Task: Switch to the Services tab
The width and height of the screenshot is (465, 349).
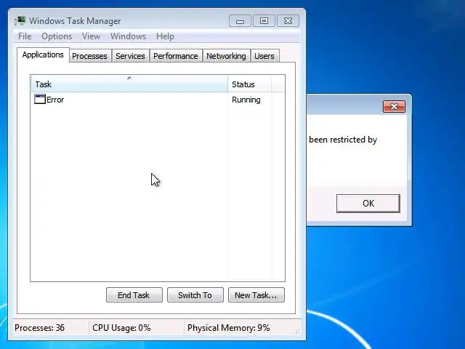Action: click(x=130, y=56)
